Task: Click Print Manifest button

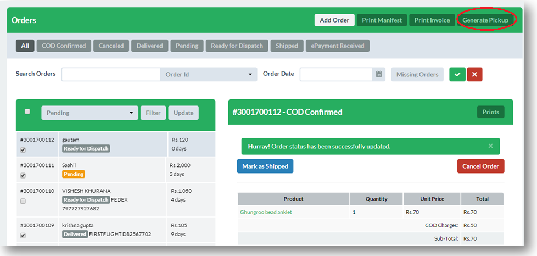Action: click(382, 20)
